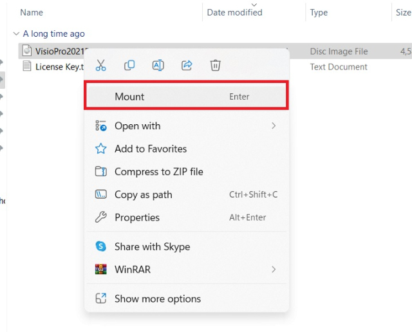Sort by Date modified column header
The width and height of the screenshot is (412, 332).
[x=234, y=12]
